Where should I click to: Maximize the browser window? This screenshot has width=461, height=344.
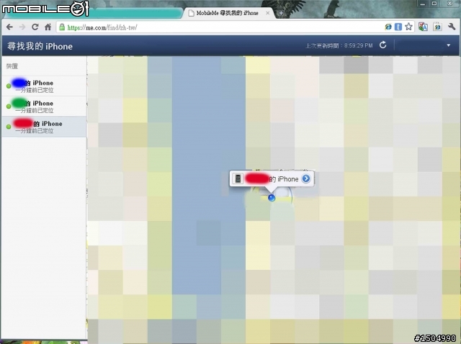[434, 4]
